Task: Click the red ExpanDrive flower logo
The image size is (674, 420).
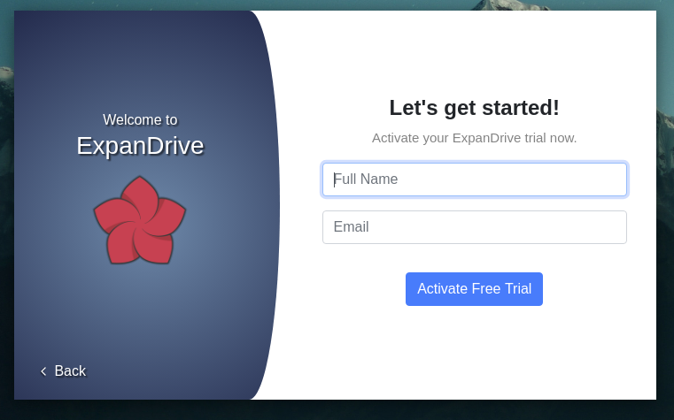Action: coord(140,220)
